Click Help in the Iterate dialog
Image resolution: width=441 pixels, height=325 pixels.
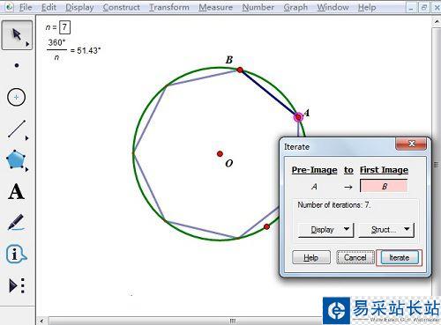(311, 257)
